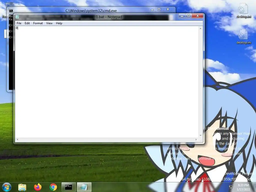Open the View menu in Notepad
The width and height of the screenshot is (256, 192).
click(49, 23)
